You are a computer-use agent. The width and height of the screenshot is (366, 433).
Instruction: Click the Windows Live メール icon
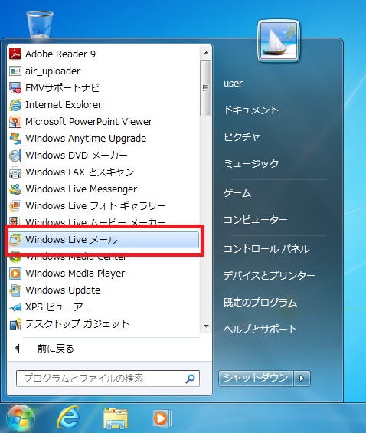click(x=15, y=239)
